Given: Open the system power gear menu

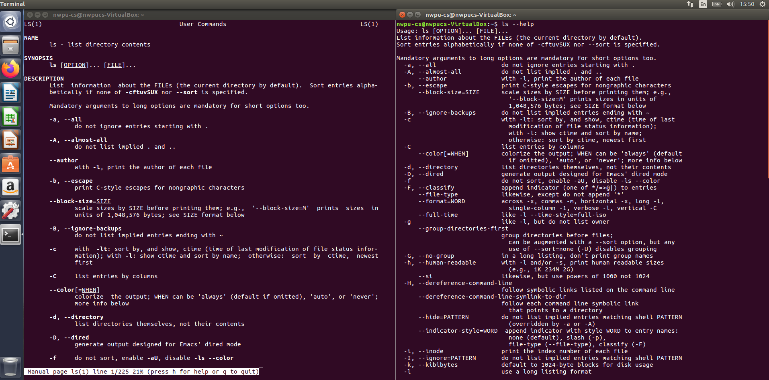Looking at the screenshot, I should coord(763,4).
